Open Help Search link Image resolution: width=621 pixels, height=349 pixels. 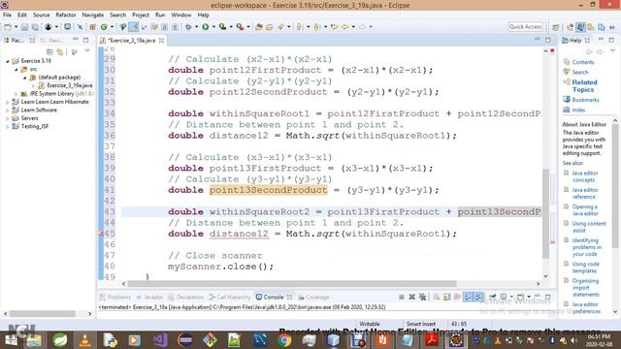(x=580, y=72)
